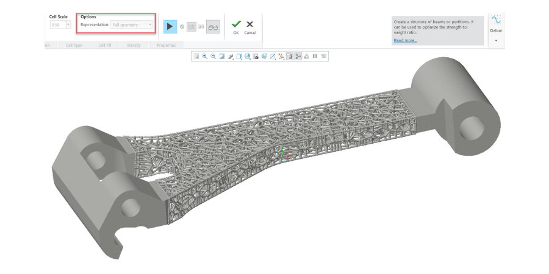
Task: Open the Cell Scale value dropdown
Action: coord(68,25)
